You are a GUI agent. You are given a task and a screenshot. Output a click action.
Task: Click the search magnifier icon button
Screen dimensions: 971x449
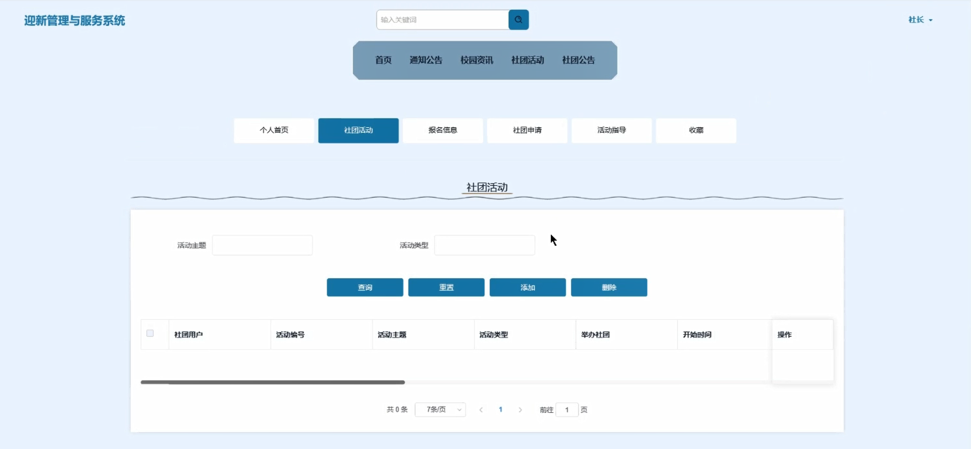coord(518,20)
